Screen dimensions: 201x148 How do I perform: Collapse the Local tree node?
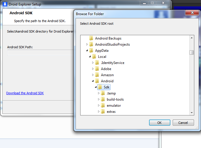[90, 56]
